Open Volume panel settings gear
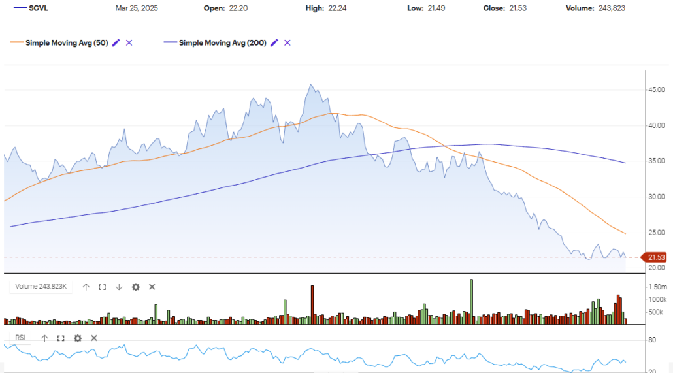673x373 pixels. [x=136, y=287]
